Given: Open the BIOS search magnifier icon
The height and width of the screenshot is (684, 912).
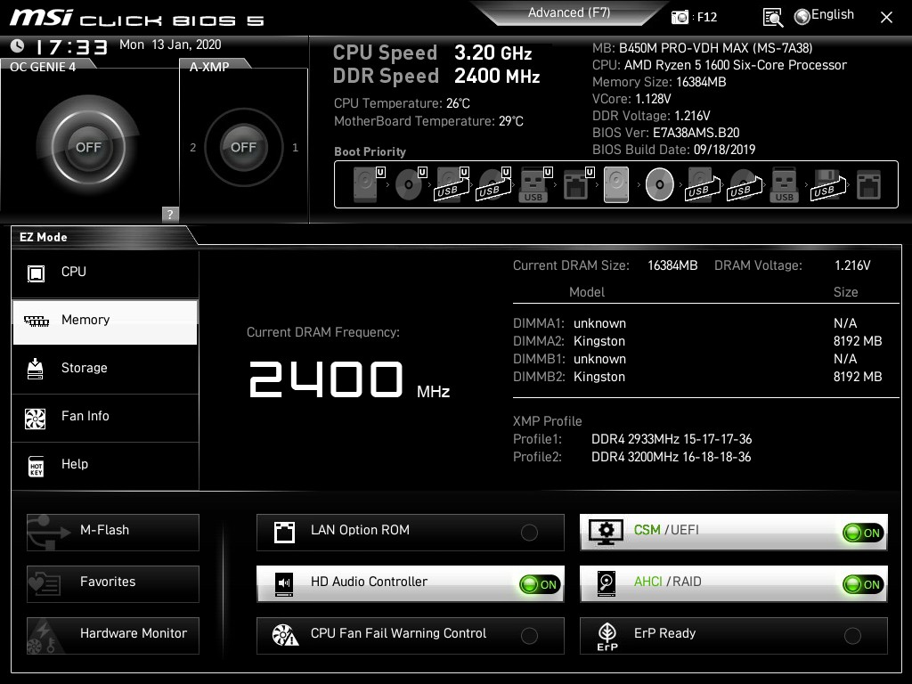Looking at the screenshot, I should [772, 18].
